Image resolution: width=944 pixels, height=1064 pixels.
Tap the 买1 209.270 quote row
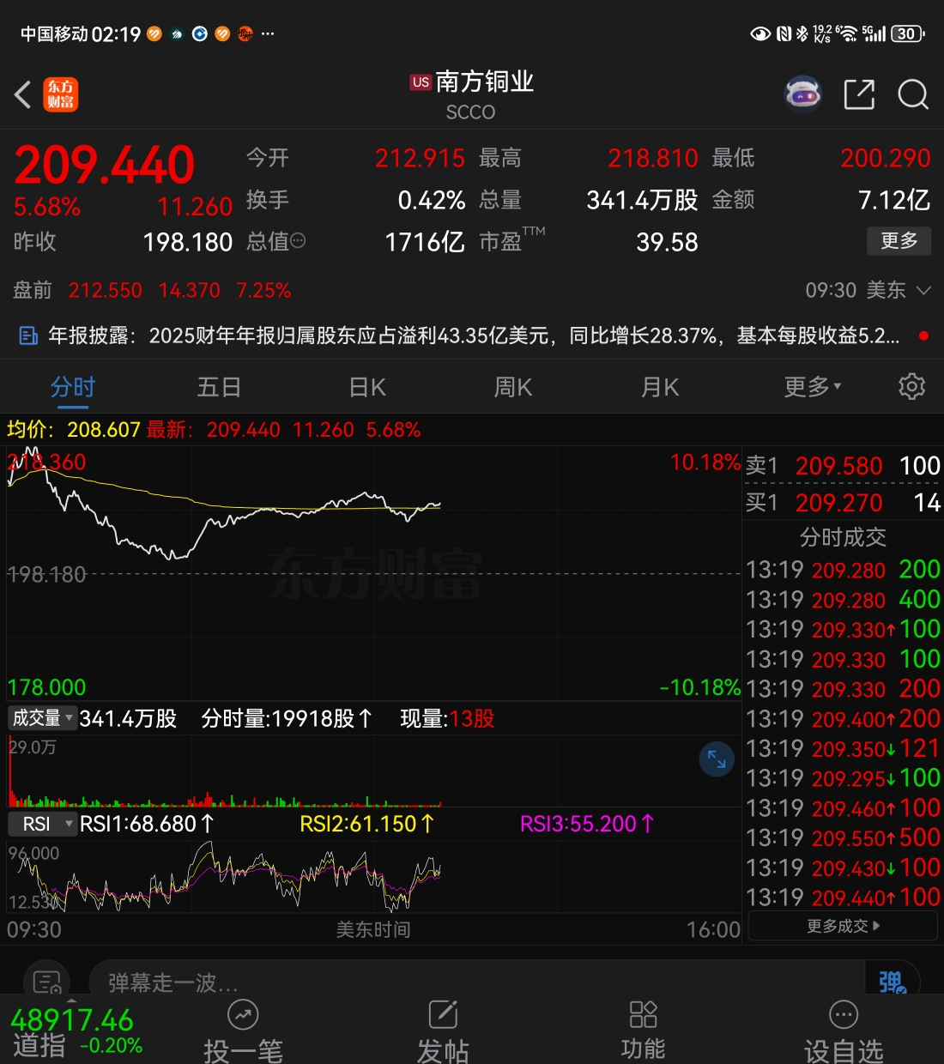pyautogui.click(x=843, y=502)
